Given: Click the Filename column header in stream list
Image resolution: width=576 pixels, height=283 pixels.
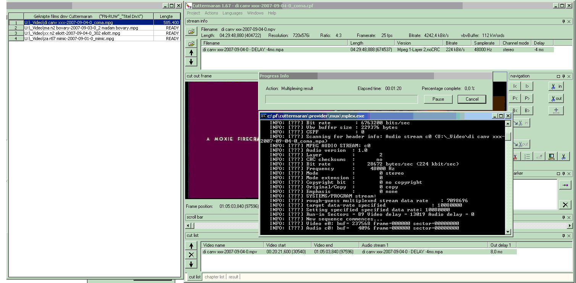Looking at the screenshot, I should point(275,43).
